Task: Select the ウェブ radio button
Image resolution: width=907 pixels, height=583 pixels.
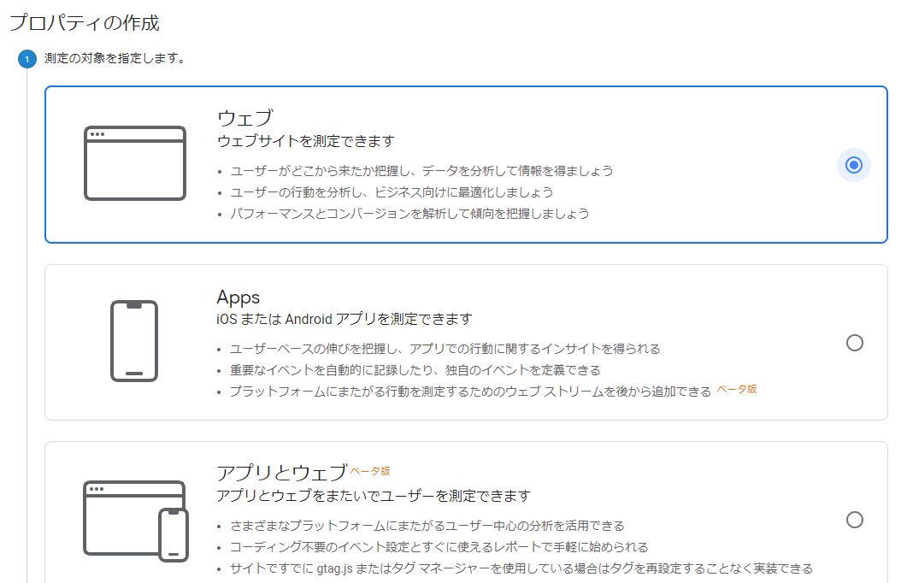Action: (x=852, y=166)
